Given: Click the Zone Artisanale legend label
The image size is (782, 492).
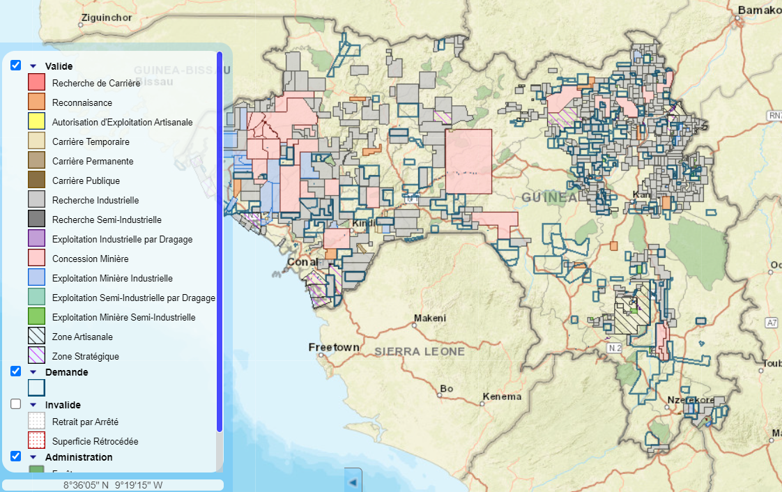Looking at the screenshot, I should 82,337.
